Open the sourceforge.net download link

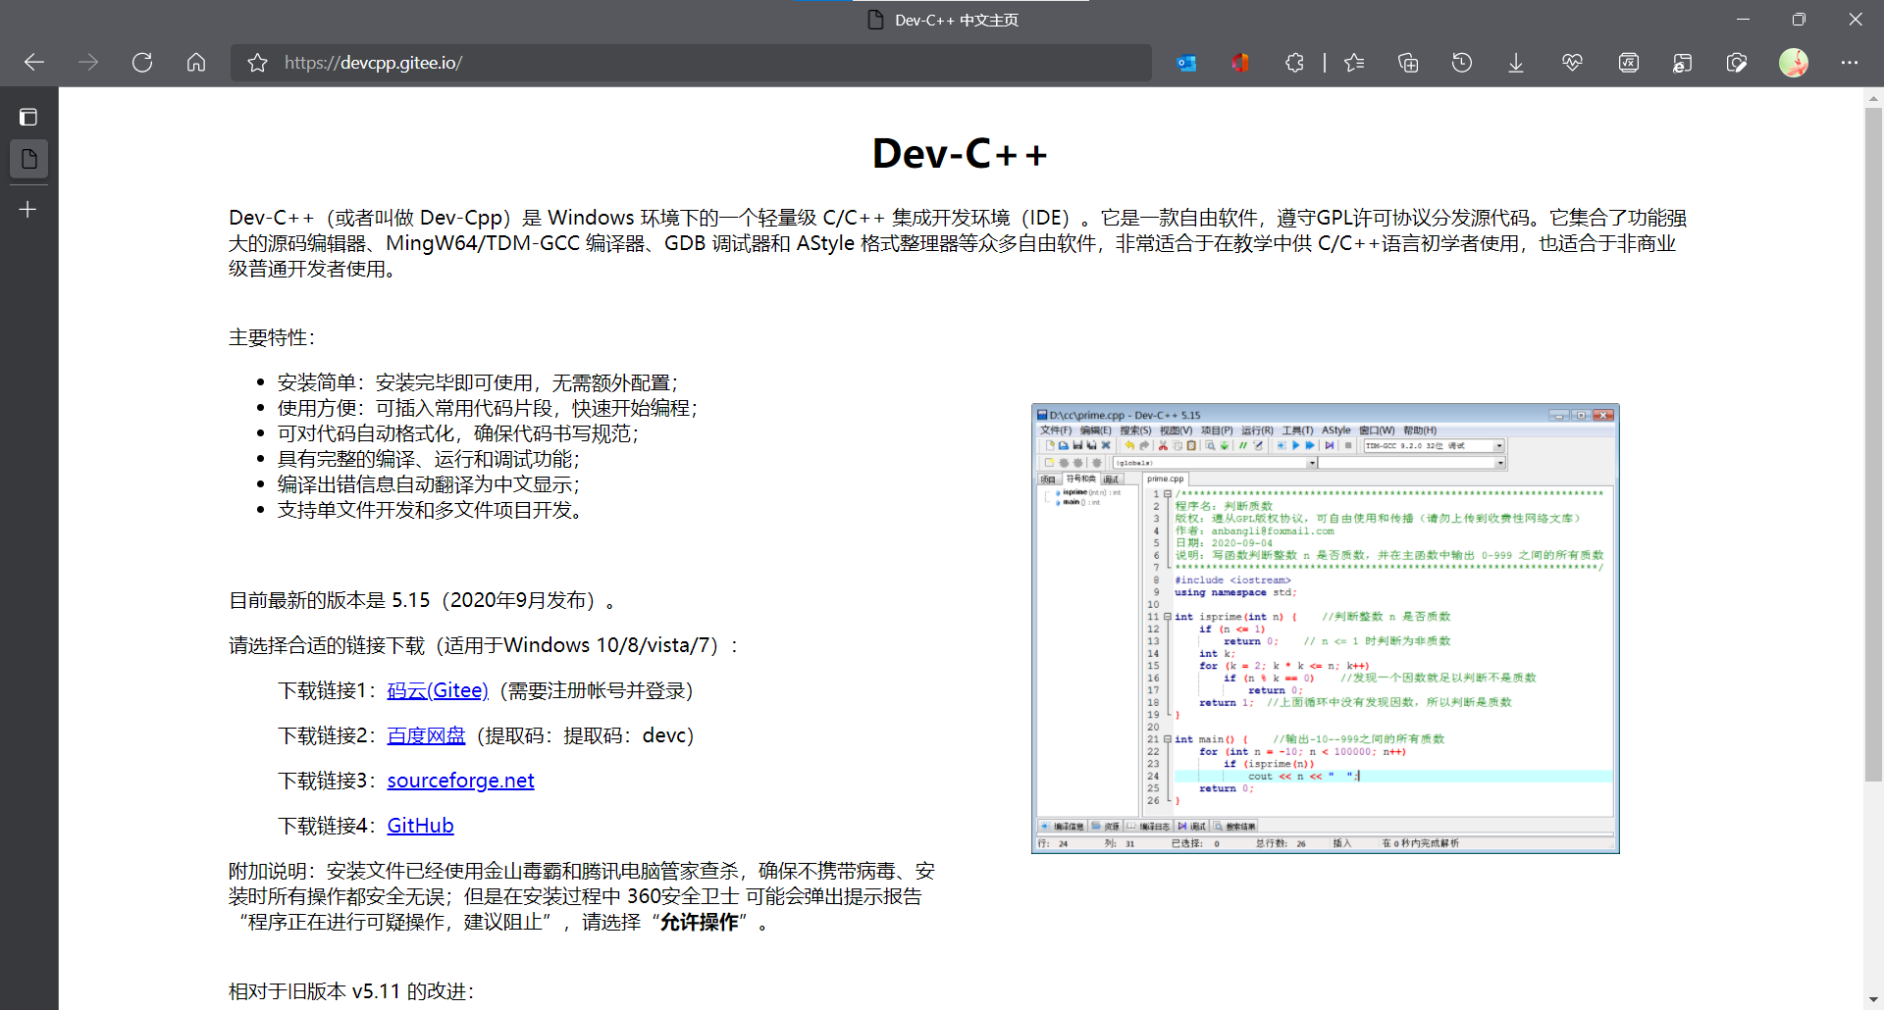point(460,781)
